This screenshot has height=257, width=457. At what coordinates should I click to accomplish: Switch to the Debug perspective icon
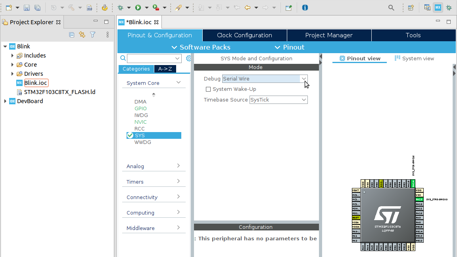click(x=449, y=8)
